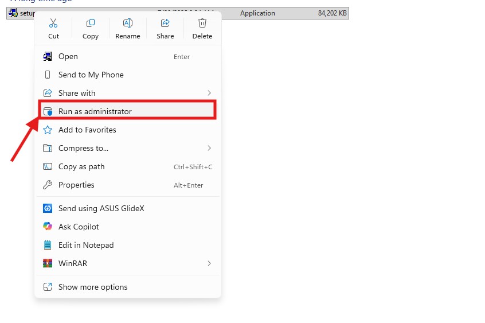The height and width of the screenshot is (323, 485).
Task: Choose Copy as path
Action: click(127, 166)
